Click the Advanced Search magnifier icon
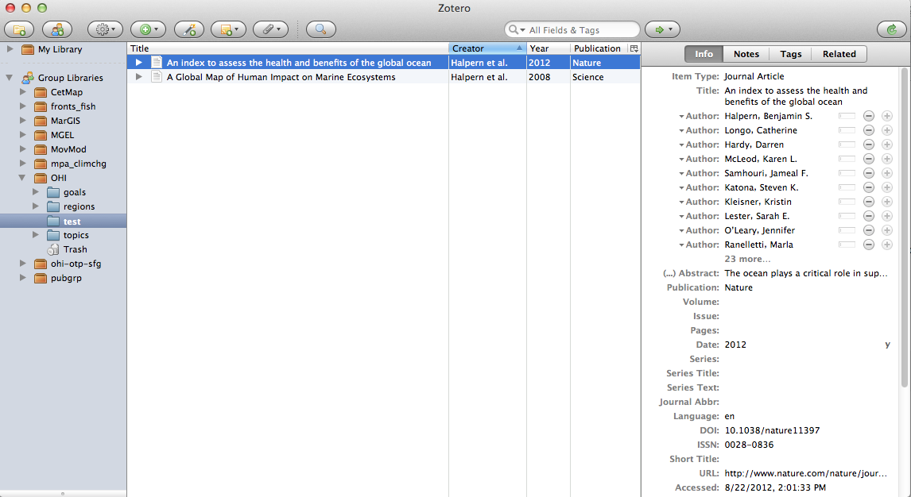The height and width of the screenshot is (497, 911). coord(320,29)
